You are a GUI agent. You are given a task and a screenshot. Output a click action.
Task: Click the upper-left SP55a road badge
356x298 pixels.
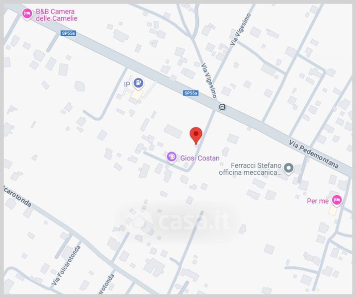pos(68,33)
